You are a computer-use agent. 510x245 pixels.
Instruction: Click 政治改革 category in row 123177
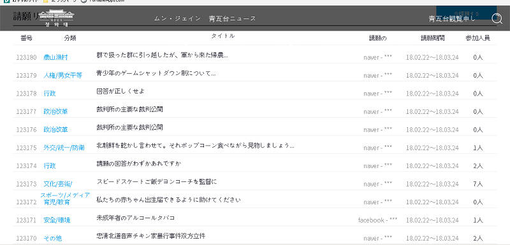[x=55, y=111]
